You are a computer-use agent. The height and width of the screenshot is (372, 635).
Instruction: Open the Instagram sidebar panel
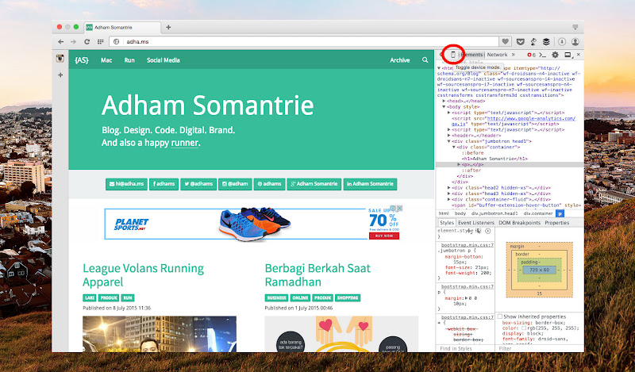[x=60, y=59]
